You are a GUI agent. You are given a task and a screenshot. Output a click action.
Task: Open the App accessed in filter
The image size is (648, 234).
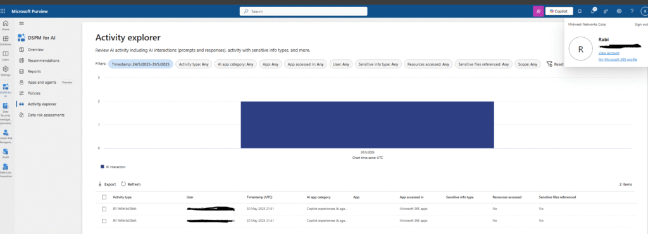306,64
